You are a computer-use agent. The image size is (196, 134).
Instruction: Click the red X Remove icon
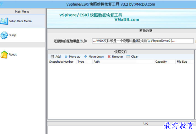pyautogui.click(x=109, y=57)
